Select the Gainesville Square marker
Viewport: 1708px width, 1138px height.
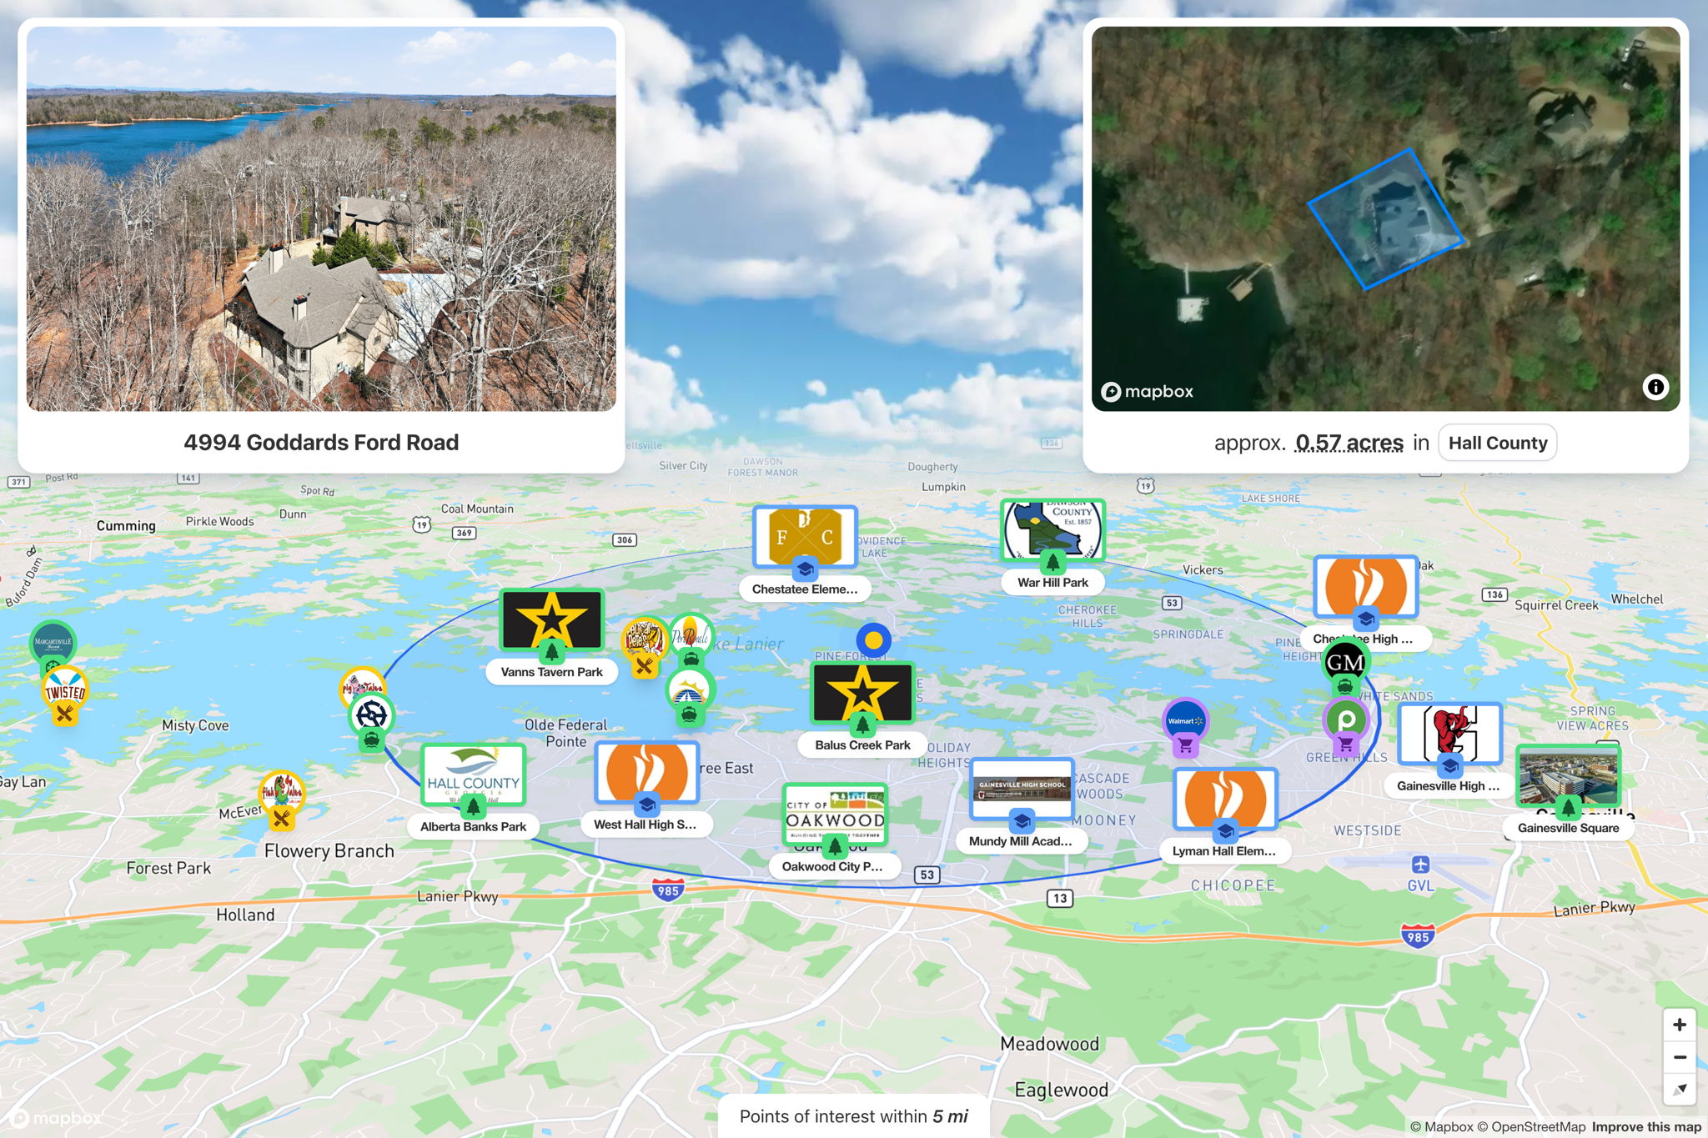tap(1568, 776)
